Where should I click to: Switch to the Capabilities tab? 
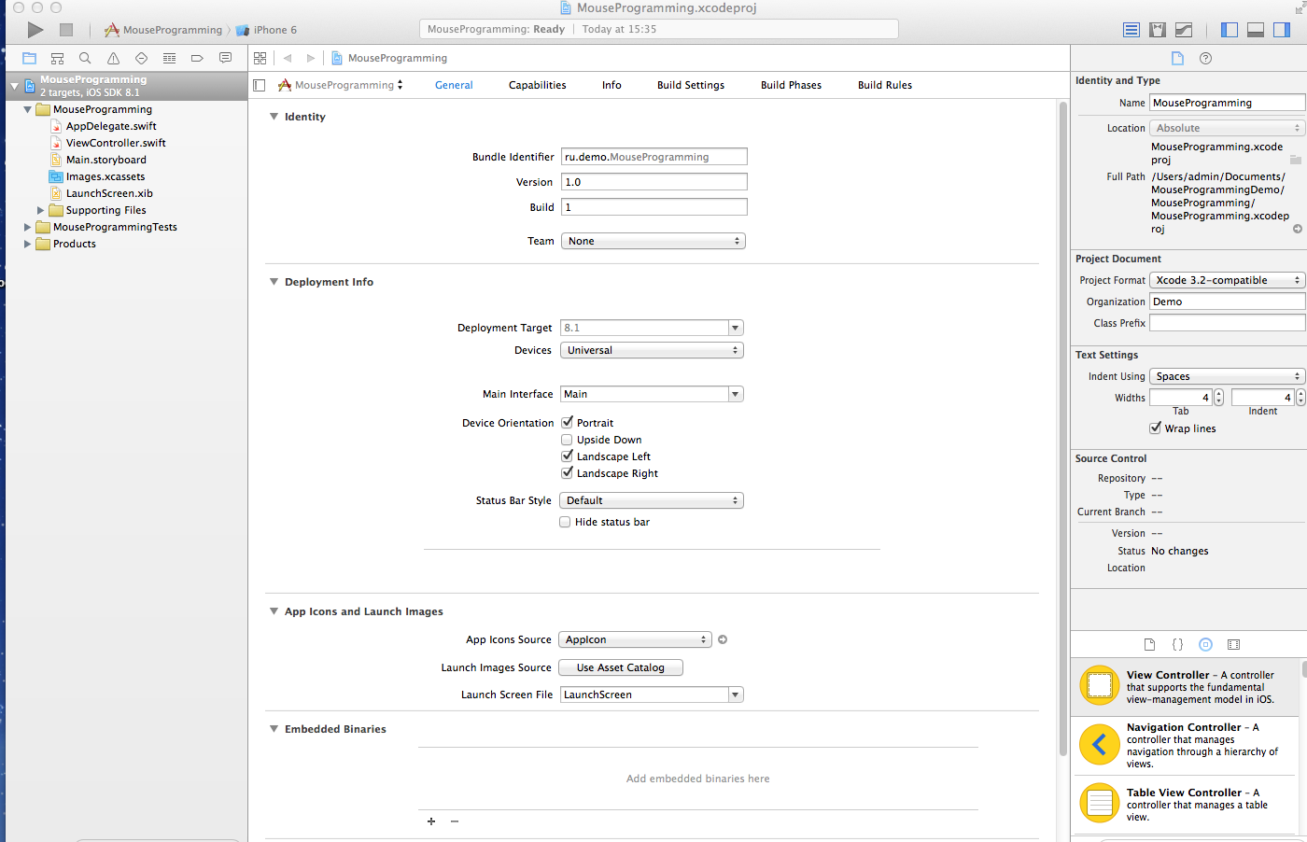[537, 85]
